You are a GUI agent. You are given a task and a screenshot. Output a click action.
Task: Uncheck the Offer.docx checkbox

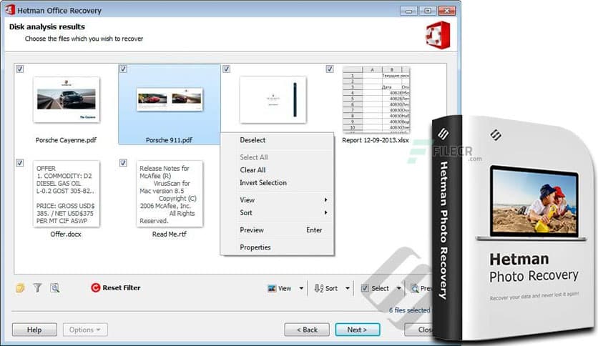click(20, 163)
